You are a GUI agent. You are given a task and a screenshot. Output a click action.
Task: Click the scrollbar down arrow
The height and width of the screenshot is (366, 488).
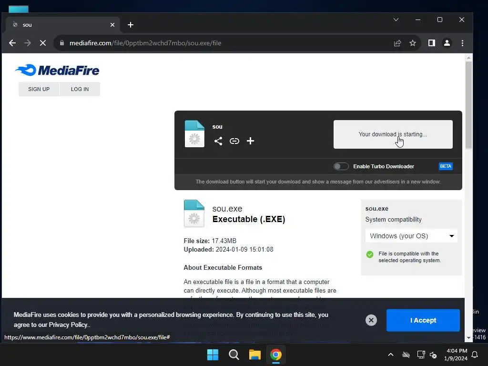[x=468, y=338]
